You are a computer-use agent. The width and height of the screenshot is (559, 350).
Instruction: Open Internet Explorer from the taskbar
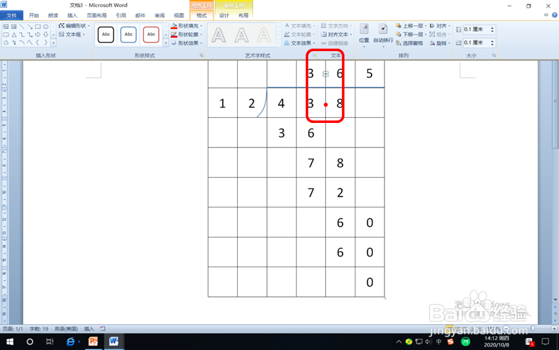(70, 342)
